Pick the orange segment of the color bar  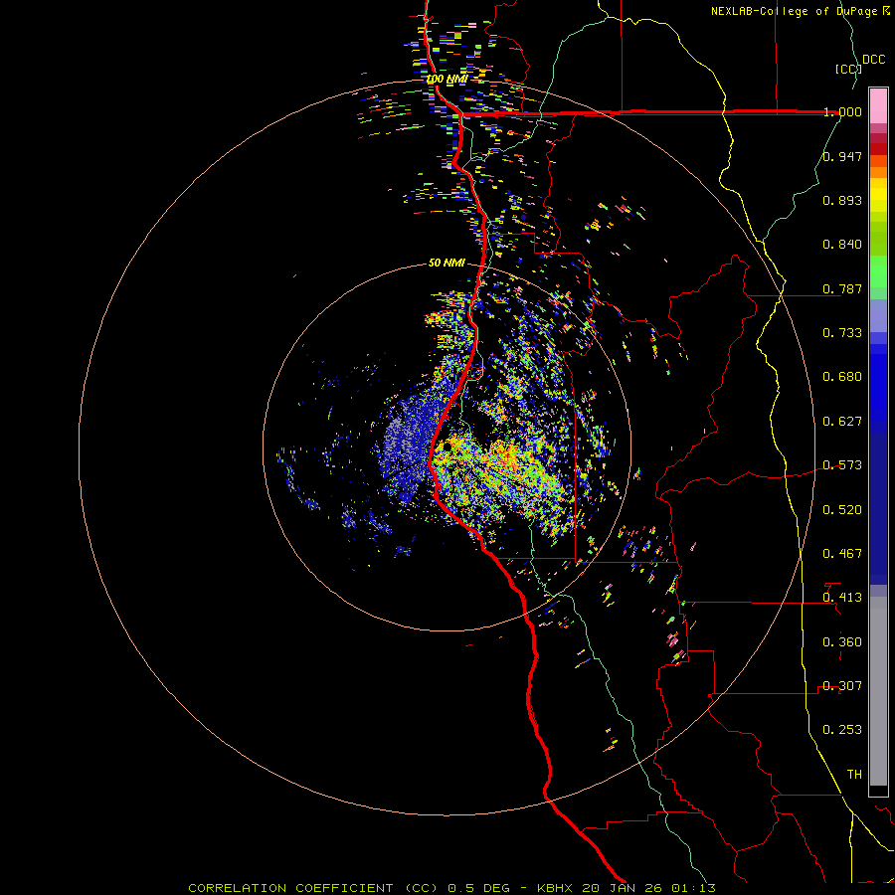[x=878, y=172]
